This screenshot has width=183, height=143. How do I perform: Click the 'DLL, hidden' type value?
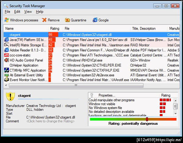35,110
